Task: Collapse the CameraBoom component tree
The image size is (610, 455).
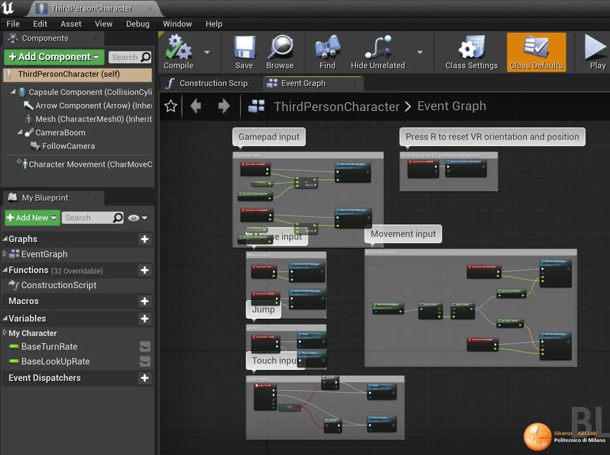Action: [20, 132]
